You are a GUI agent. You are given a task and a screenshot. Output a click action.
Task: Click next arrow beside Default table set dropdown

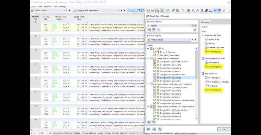[x=196, y=26]
